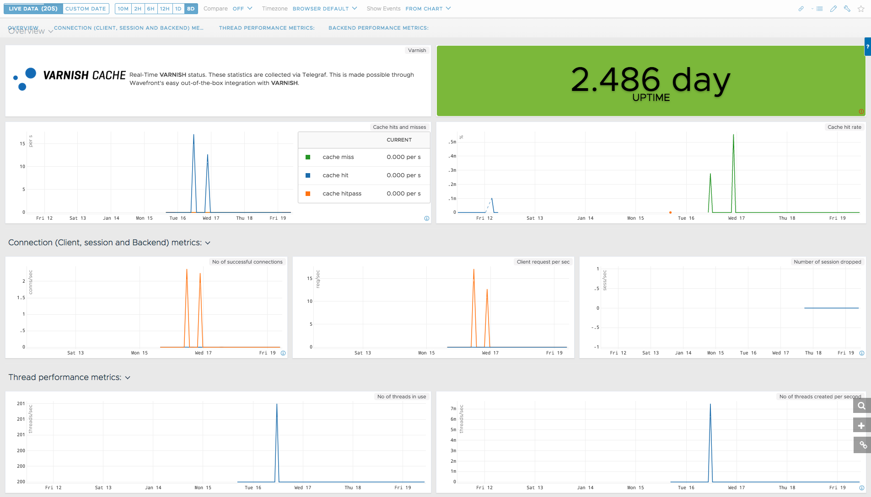Select cache hitpass legend row label
The width and height of the screenshot is (871, 497).
[x=342, y=194]
